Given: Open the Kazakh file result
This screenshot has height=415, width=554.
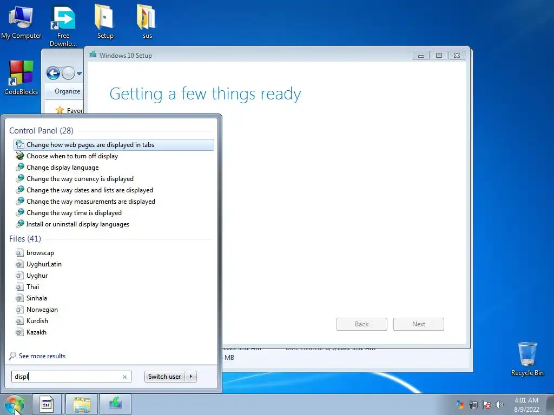Looking at the screenshot, I should tap(114, 332).
